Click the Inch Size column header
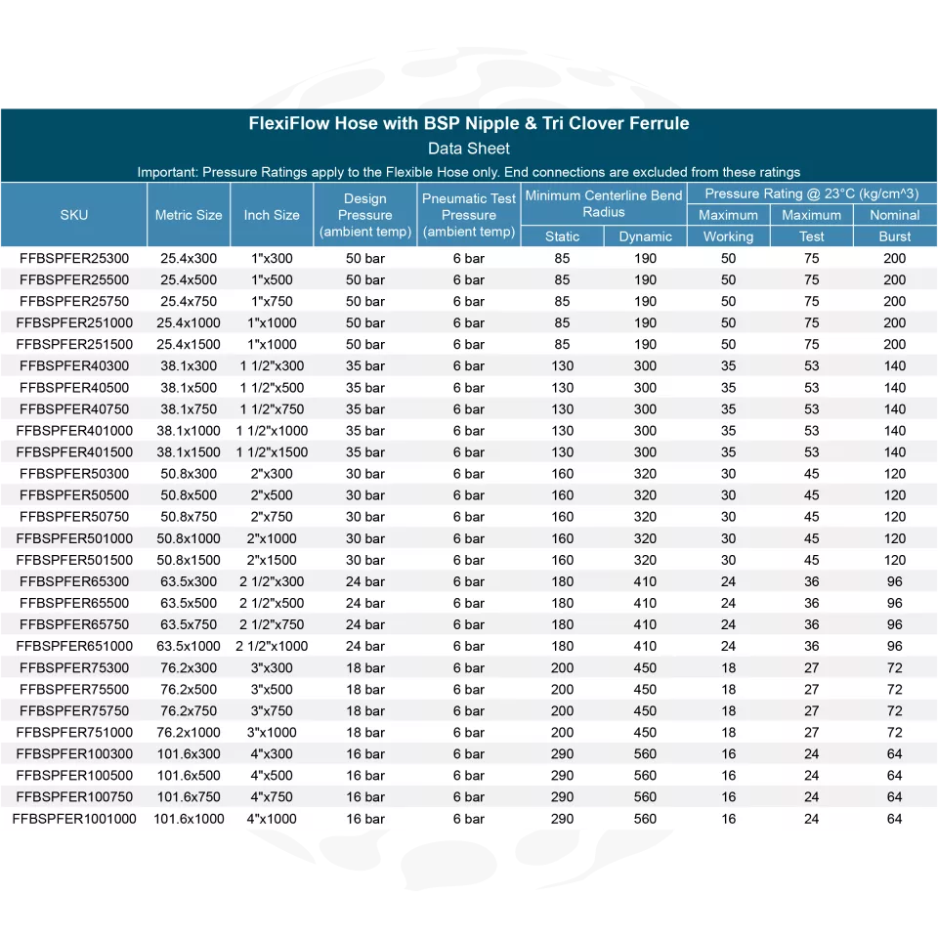938x938 pixels. coord(272,215)
